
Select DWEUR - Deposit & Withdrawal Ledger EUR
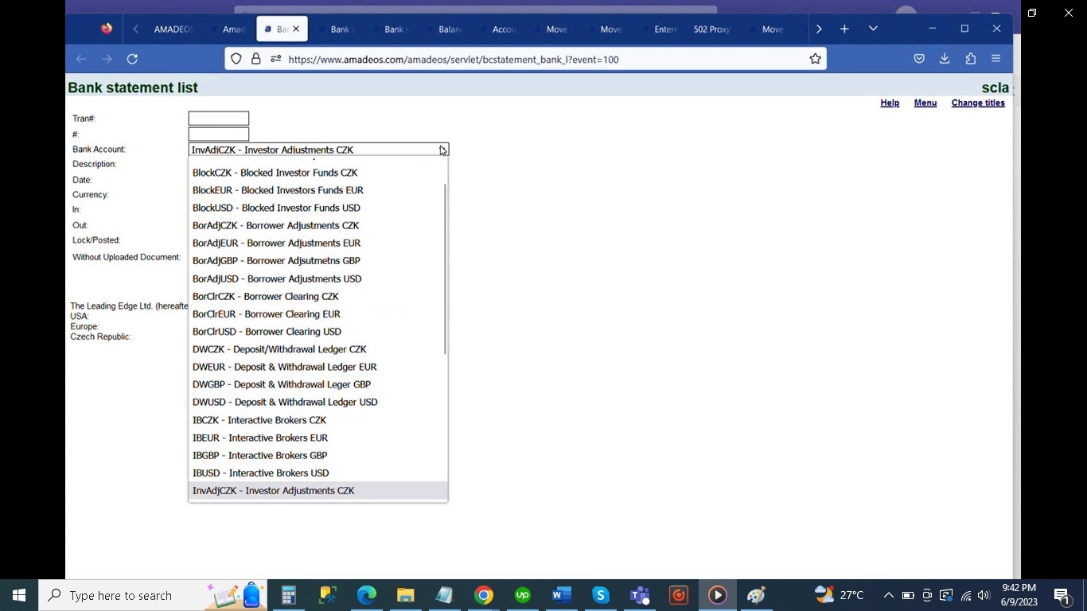pos(318,367)
